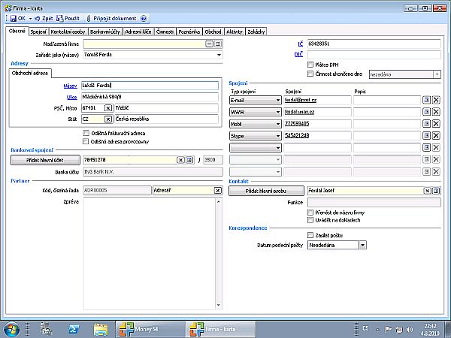Image resolution: width=451 pixels, height=338 pixels.
Task: Open Datum poslední pošty dropdown
Action: tap(363, 245)
